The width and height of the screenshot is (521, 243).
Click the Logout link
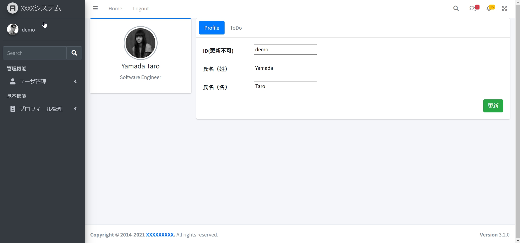(x=141, y=9)
